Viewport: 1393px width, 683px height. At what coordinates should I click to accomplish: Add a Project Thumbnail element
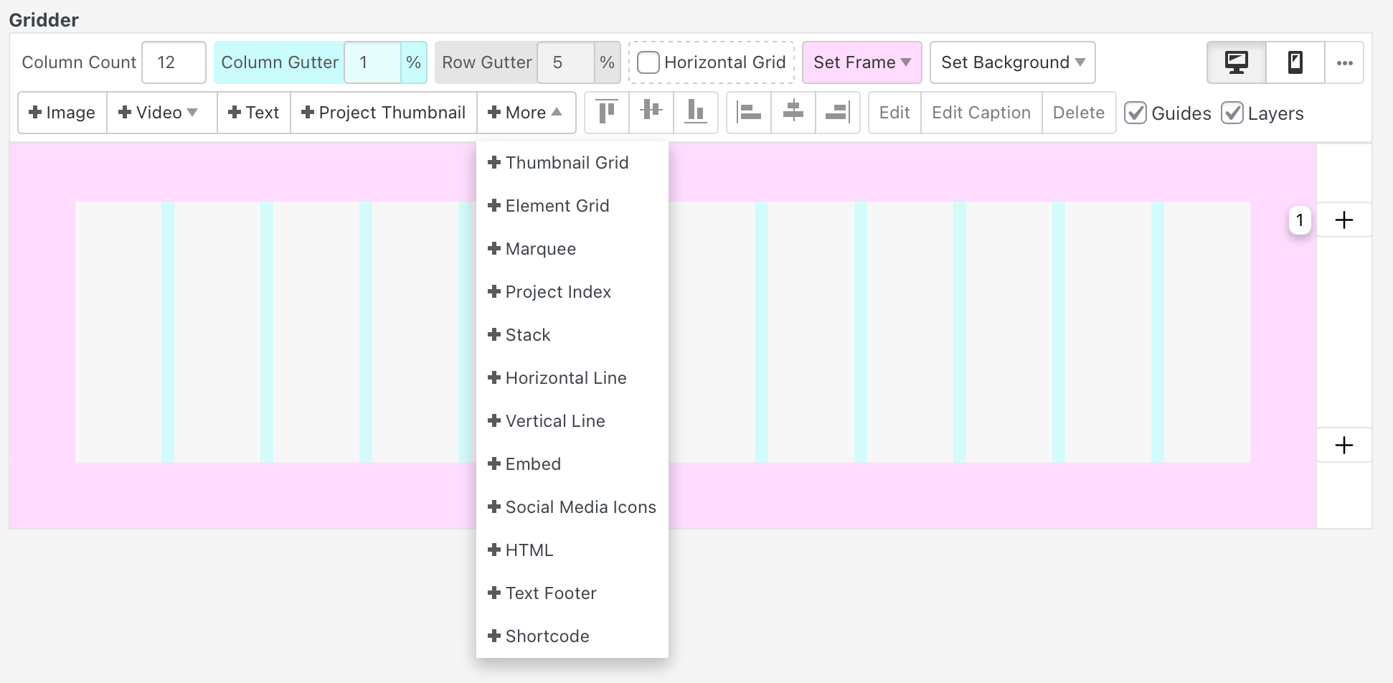[384, 113]
